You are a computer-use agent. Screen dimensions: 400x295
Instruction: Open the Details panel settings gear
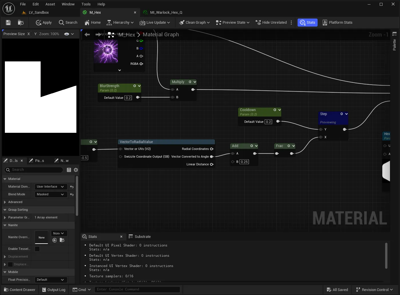tap(76, 170)
